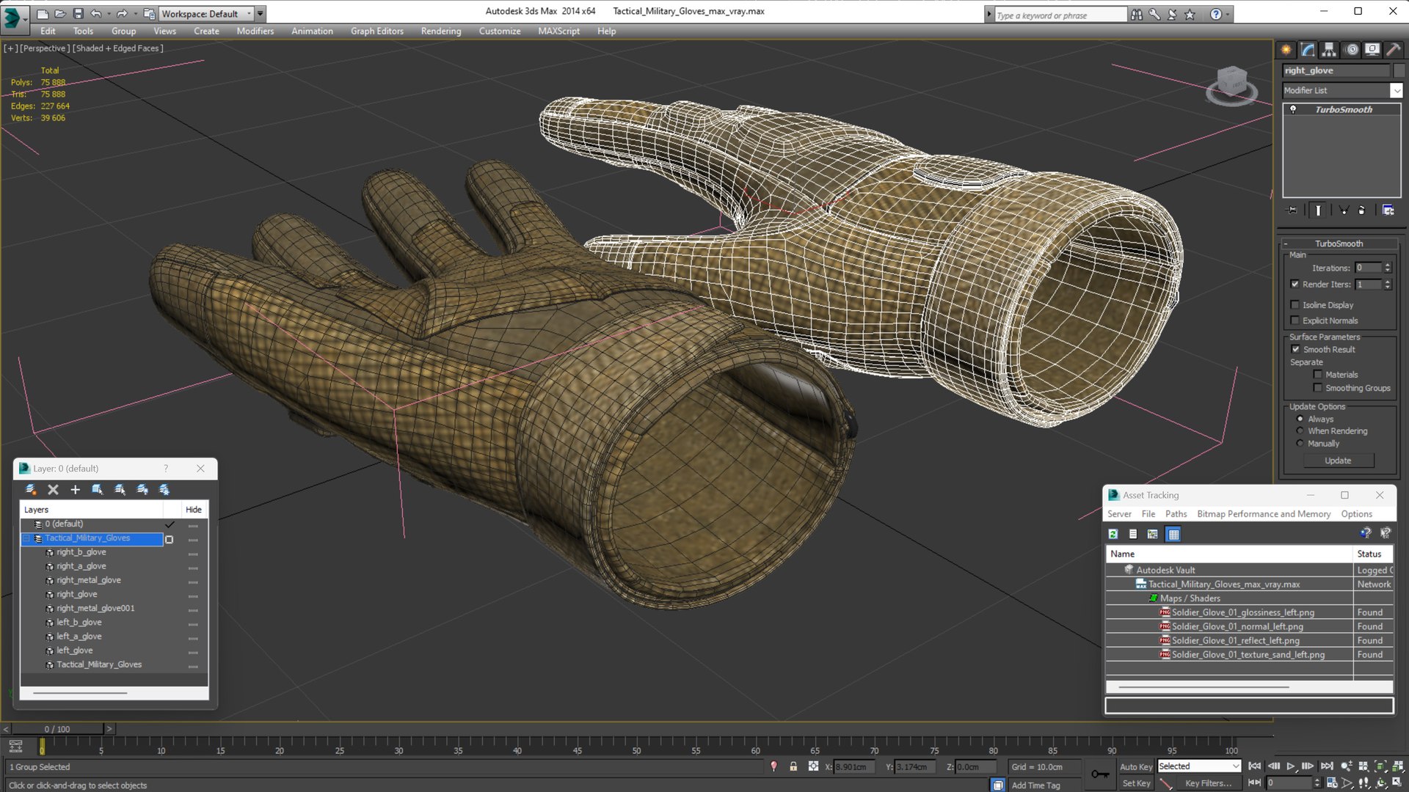1409x792 pixels.
Task: Switch Asset Tracking to table view
Action: click(x=1173, y=534)
